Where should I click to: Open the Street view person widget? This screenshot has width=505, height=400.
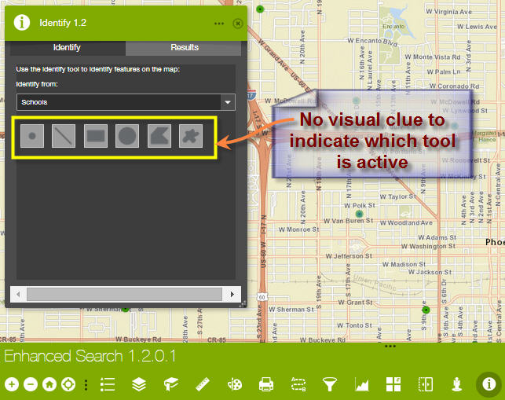point(456,384)
